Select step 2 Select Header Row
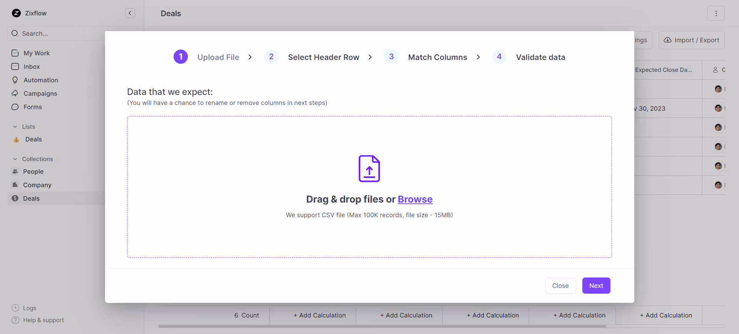739x334 pixels. tap(323, 57)
